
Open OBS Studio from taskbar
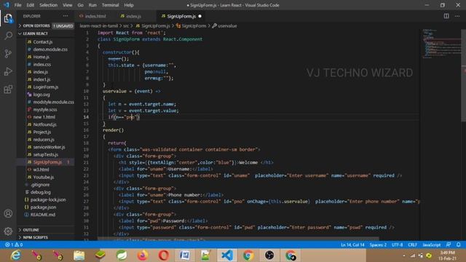(x=269, y=255)
